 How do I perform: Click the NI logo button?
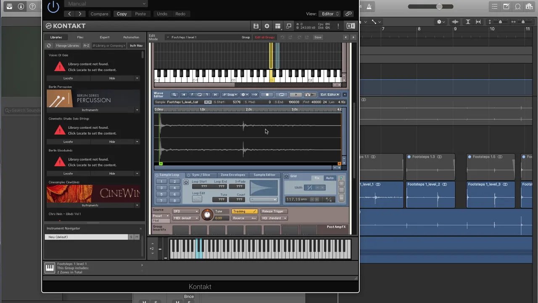coord(351,26)
